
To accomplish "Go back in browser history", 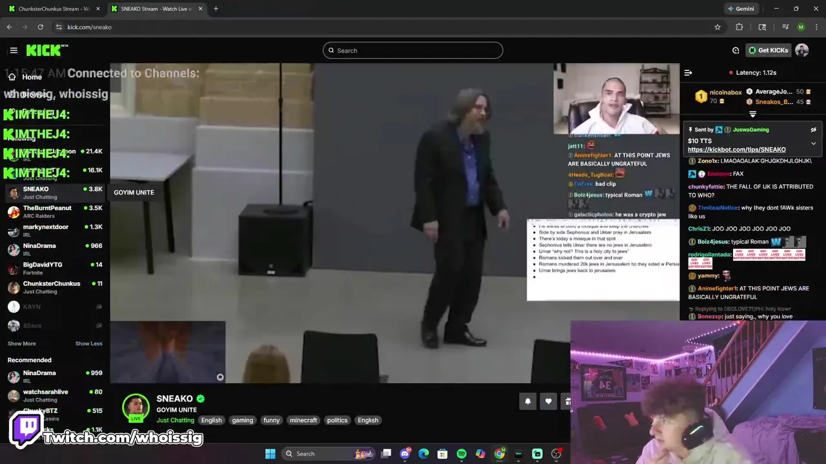I will point(9,27).
